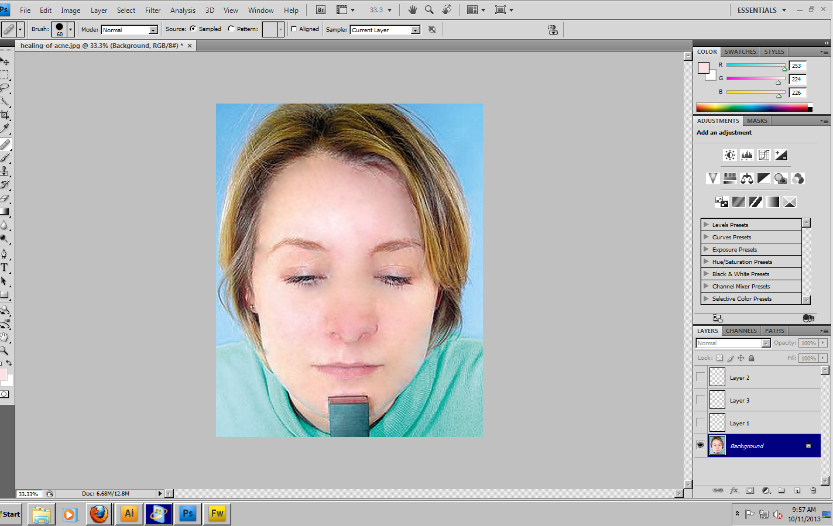Launch Adobe Bridge from the top bar
This screenshot has width=833, height=526.
pos(321,10)
